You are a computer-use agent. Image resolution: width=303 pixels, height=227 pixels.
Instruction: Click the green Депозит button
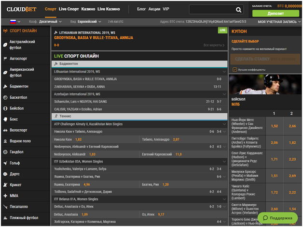click(x=275, y=14)
